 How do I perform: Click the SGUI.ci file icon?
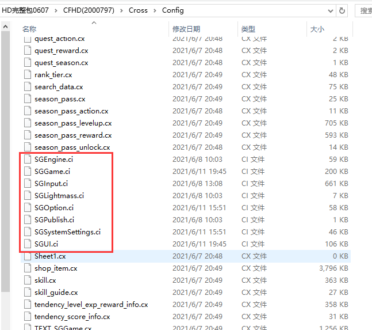[x=28, y=244]
